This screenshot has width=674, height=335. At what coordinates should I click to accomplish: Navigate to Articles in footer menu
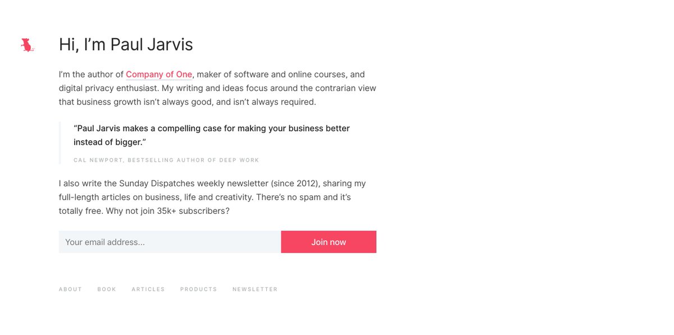(148, 290)
